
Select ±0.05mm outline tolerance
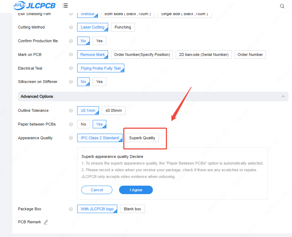coord(114,111)
